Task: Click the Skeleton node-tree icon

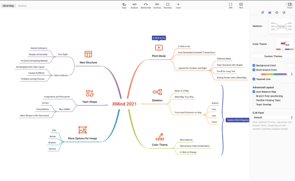Action: [x=157, y=92]
